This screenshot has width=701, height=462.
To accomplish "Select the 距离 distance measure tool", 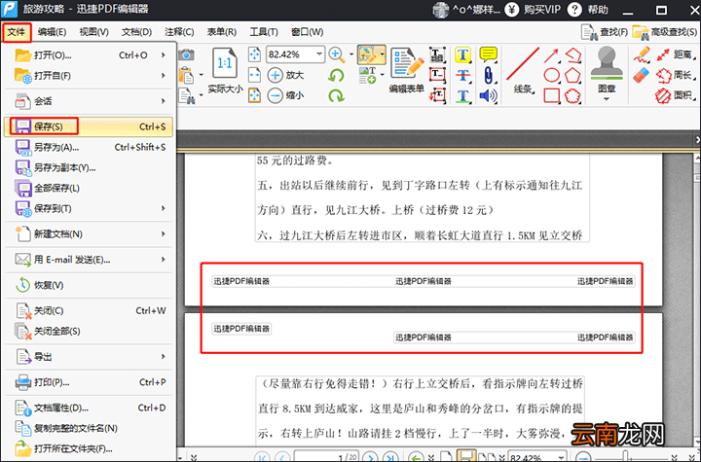I will tap(675, 54).
